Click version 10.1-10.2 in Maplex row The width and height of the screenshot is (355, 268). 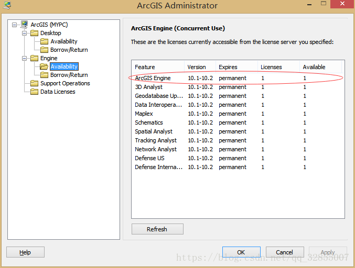(x=200, y=114)
